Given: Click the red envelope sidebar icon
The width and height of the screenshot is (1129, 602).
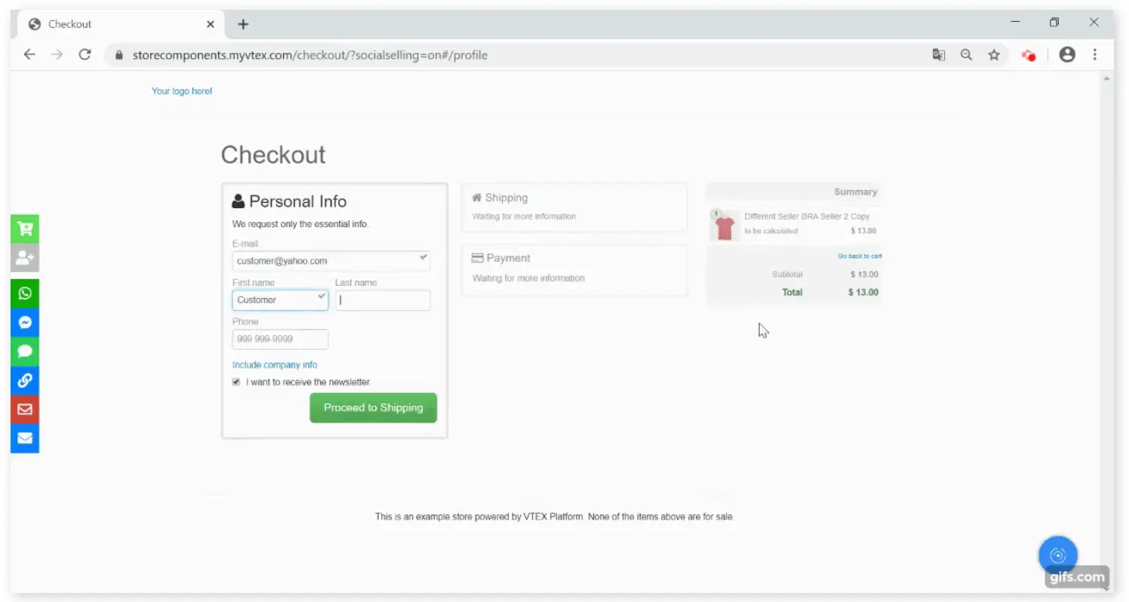Looking at the screenshot, I should [25, 409].
